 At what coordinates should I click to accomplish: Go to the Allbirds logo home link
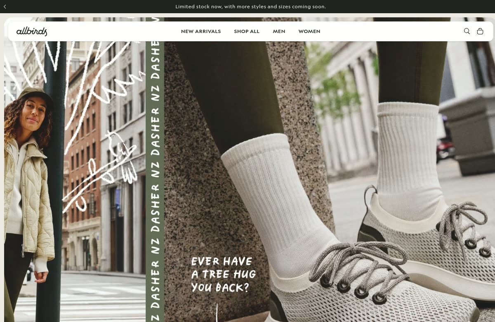32,31
